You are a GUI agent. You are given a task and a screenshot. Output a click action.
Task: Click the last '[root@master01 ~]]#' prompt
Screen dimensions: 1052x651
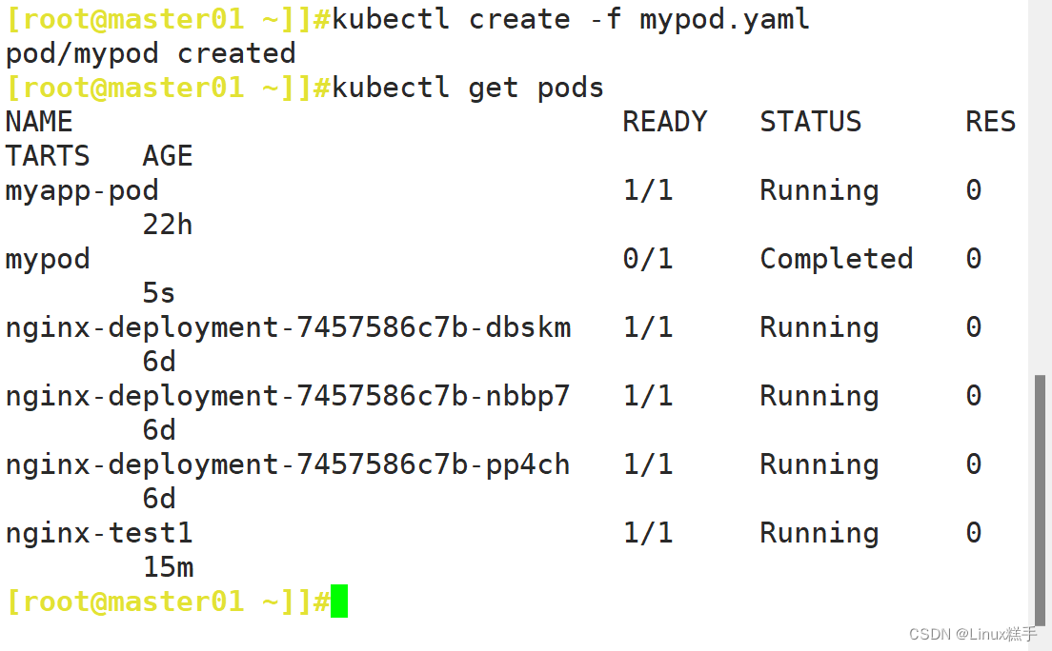coord(168,602)
